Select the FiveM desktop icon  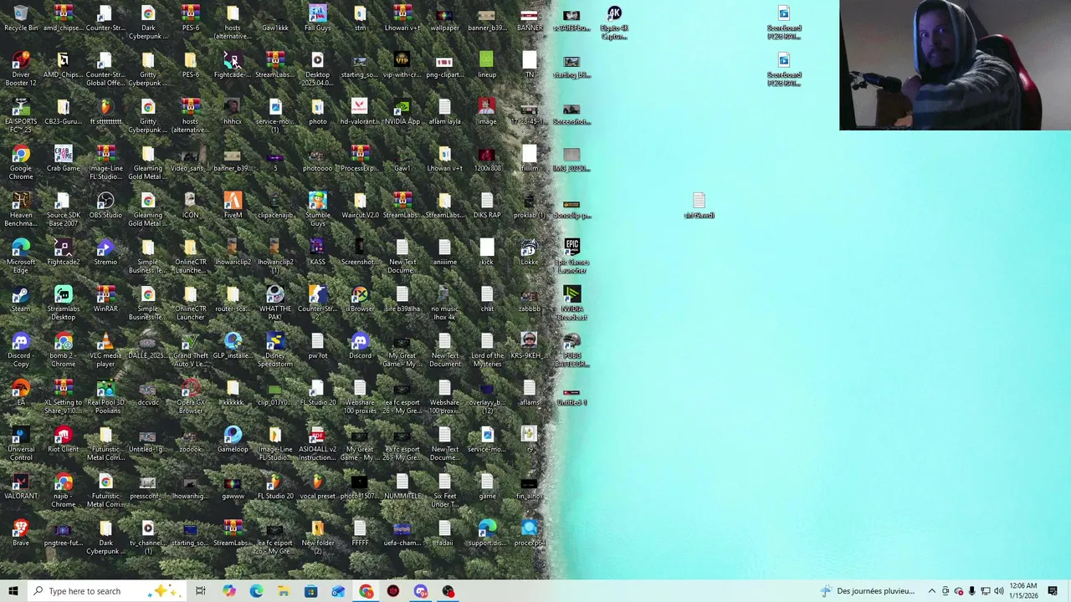[233, 206]
